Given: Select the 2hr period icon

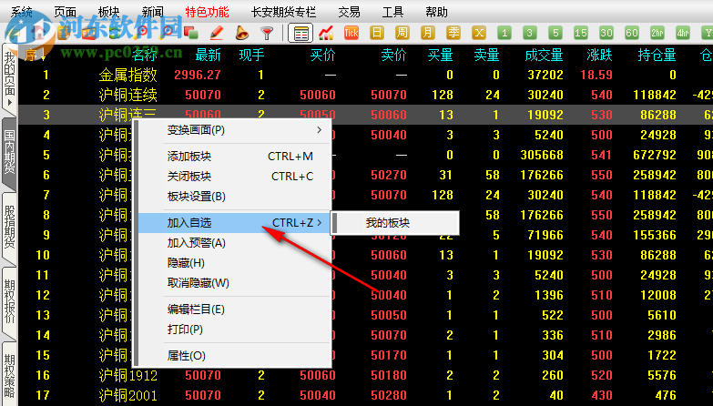Looking at the screenshot, I should 657,33.
